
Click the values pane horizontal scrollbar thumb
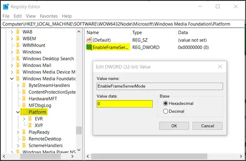pyautogui.click(x=149, y=157)
